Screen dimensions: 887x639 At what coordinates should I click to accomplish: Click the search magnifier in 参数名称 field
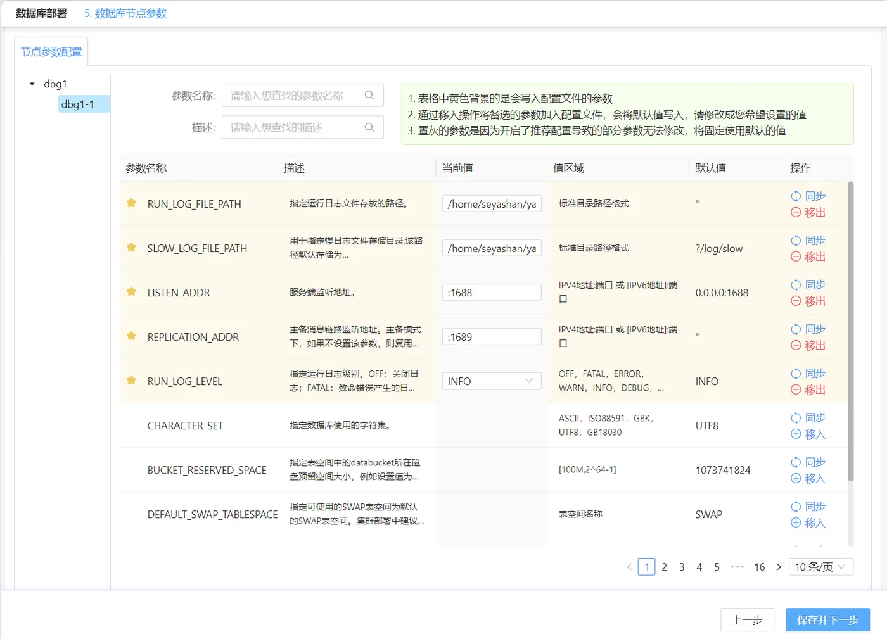point(369,95)
